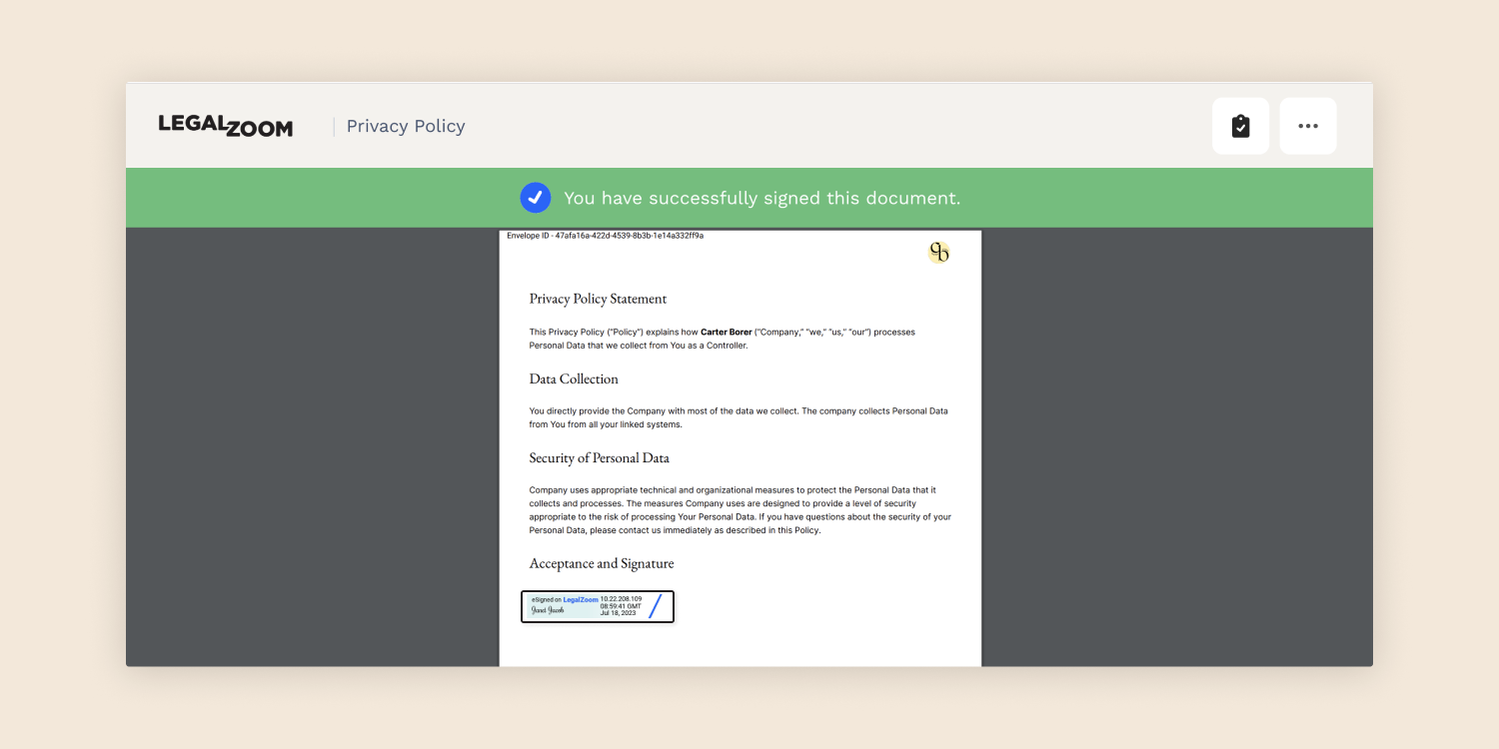Screen dimensions: 1499x749
Task: Click the blue checkmark success icon
Action: [535, 198]
